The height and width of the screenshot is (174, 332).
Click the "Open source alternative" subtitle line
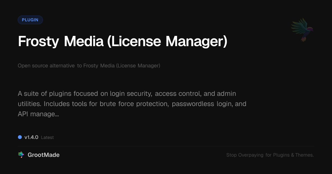point(46,66)
